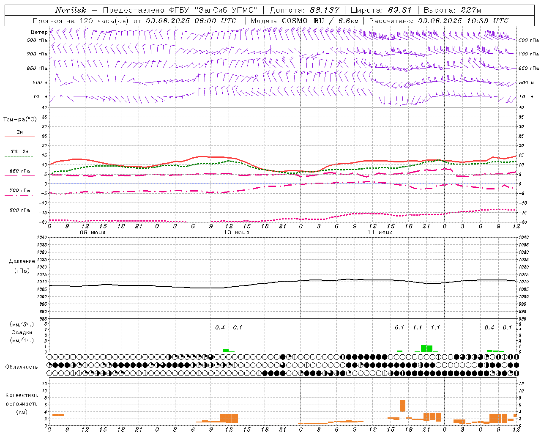Click the "Ветер" wind panel label

point(39,32)
